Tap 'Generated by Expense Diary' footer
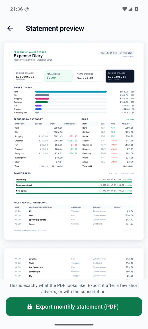148x329 pixels. pos(30,230)
